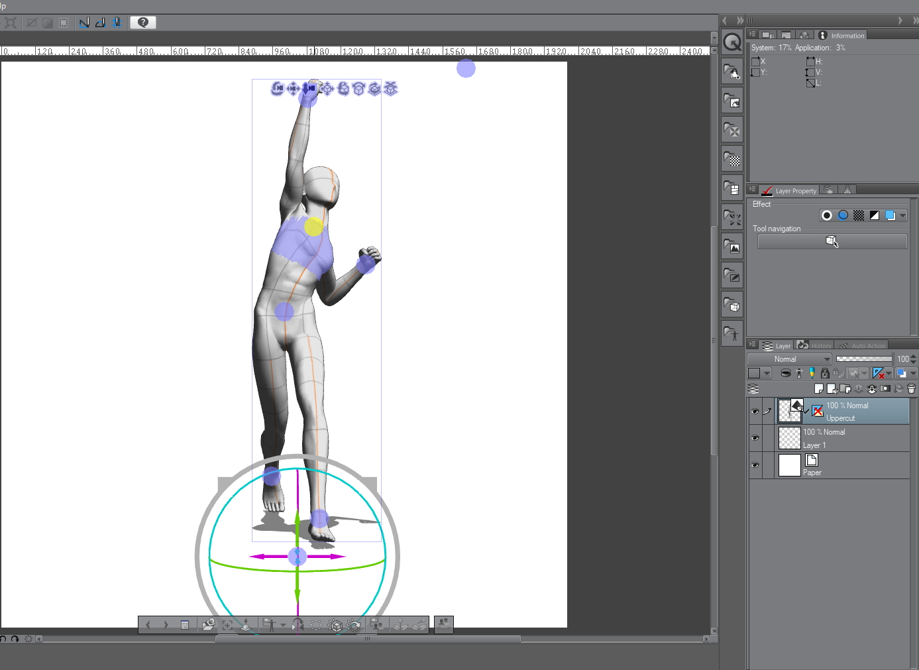Click Merge with layer below icon
Image resolution: width=919 pixels, height=670 pixels.
click(x=872, y=389)
